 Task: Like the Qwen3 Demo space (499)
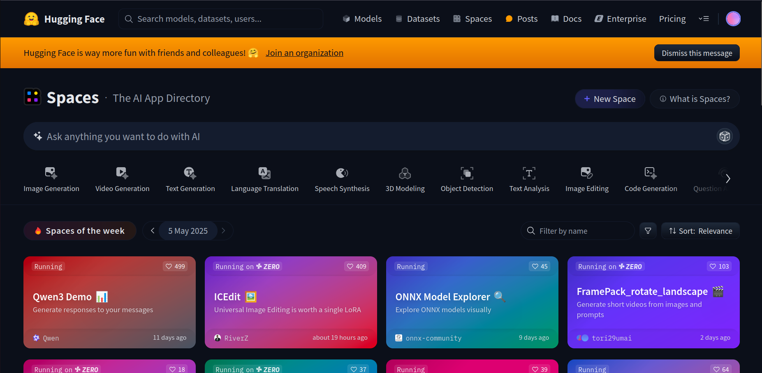coord(175,266)
